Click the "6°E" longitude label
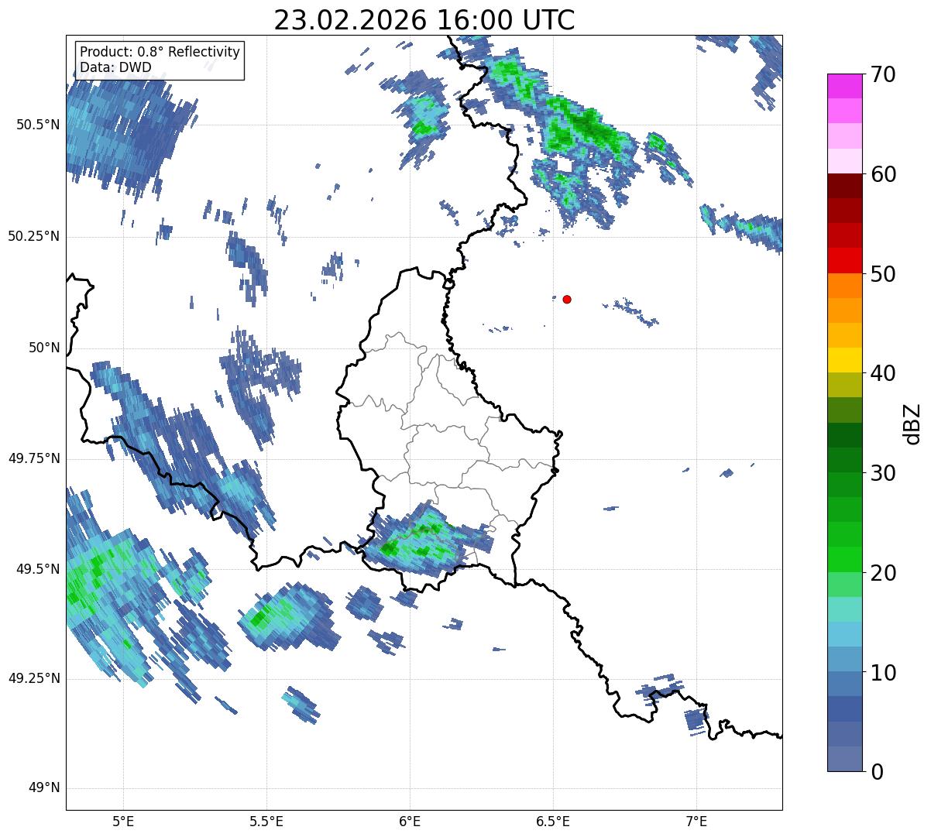Viewport: 931px width, 837px height. [410, 822]
